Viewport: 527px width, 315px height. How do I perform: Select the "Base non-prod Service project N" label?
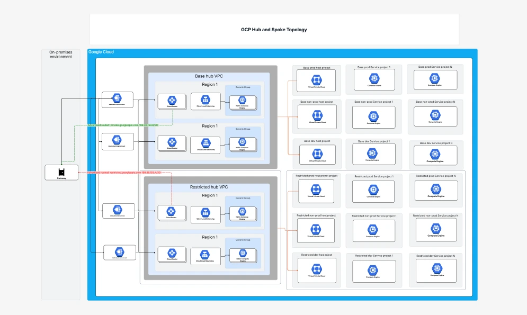pos(435,102)
